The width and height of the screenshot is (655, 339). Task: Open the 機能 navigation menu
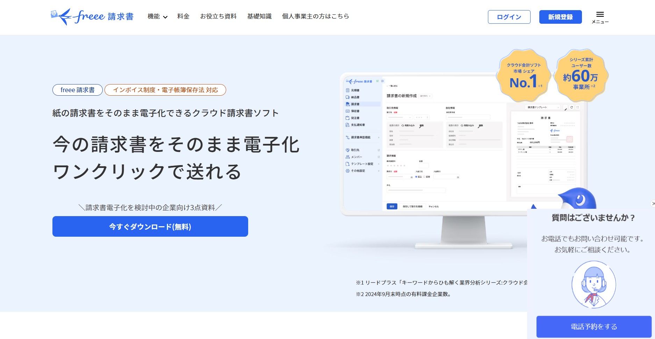coord(157,16)
